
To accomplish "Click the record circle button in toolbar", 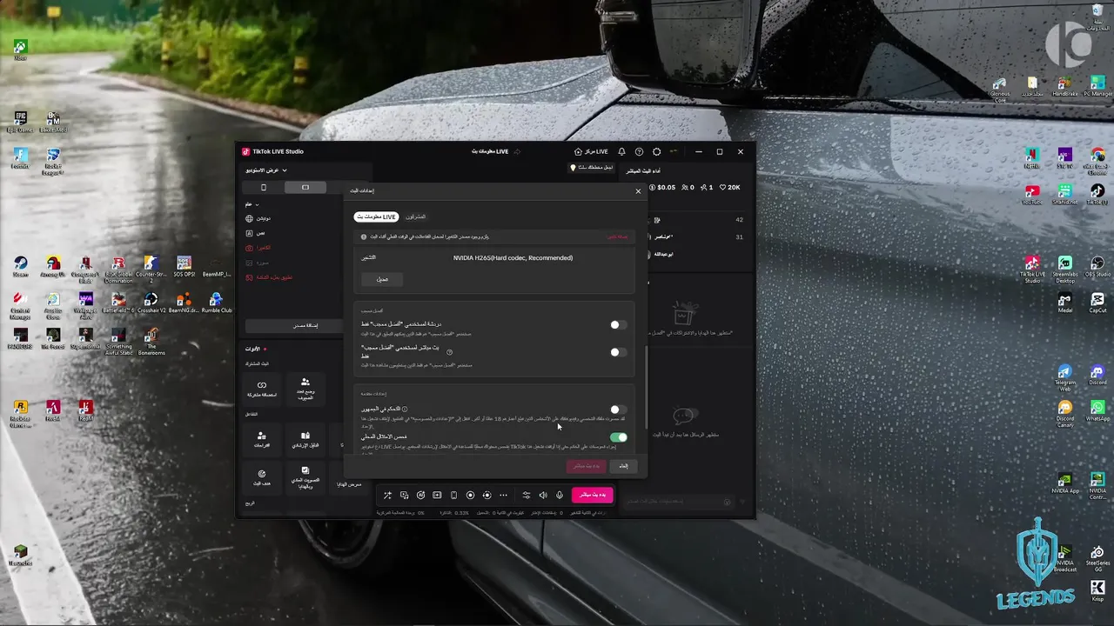I will [x=470, y=495].
